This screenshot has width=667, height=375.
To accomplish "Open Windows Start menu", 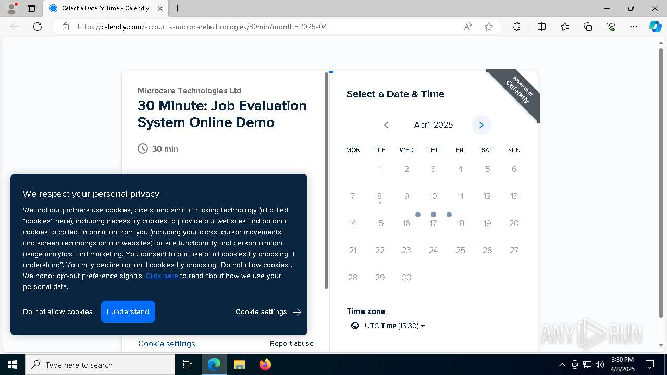I will [13, 365].
